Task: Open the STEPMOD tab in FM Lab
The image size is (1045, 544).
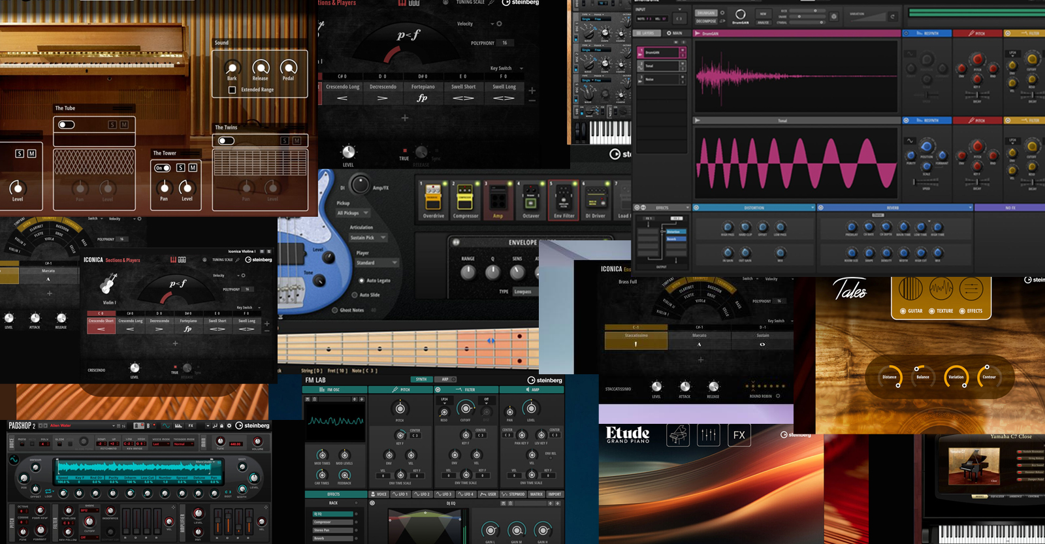Action: [513, 494]
